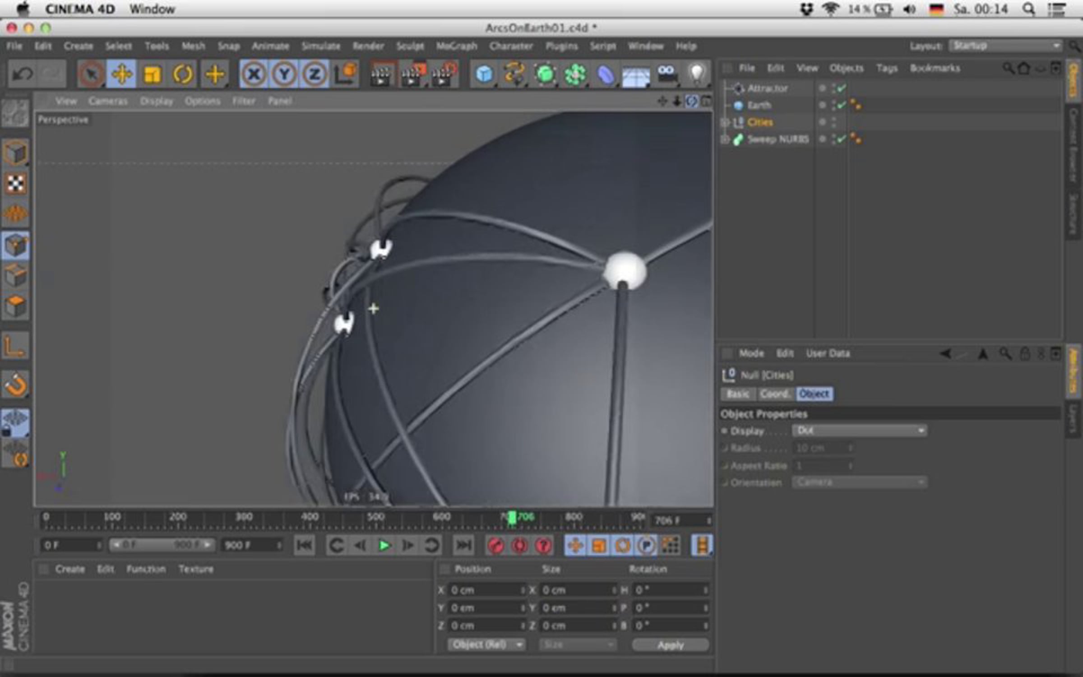Expand the Sweep NURBS object
The height and width of the screenshot is (677, 1083).
point(725,139)
